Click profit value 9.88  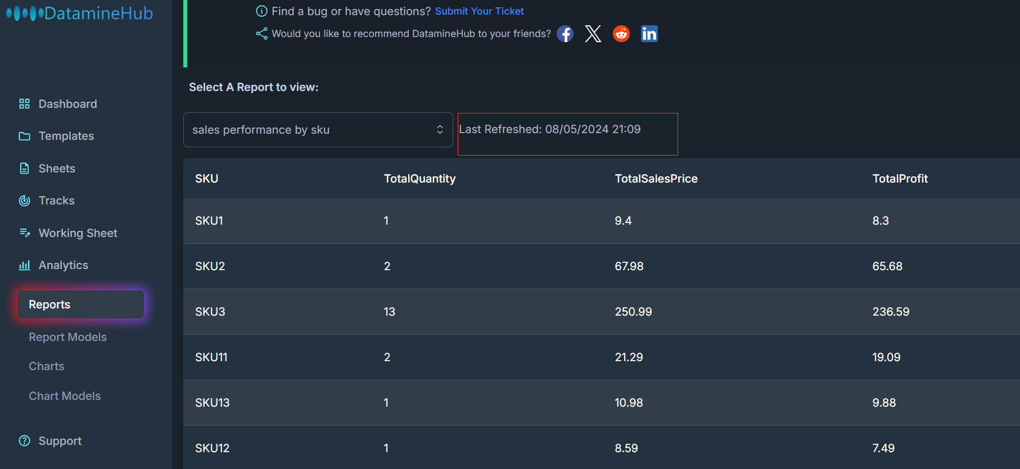[884, 403]
